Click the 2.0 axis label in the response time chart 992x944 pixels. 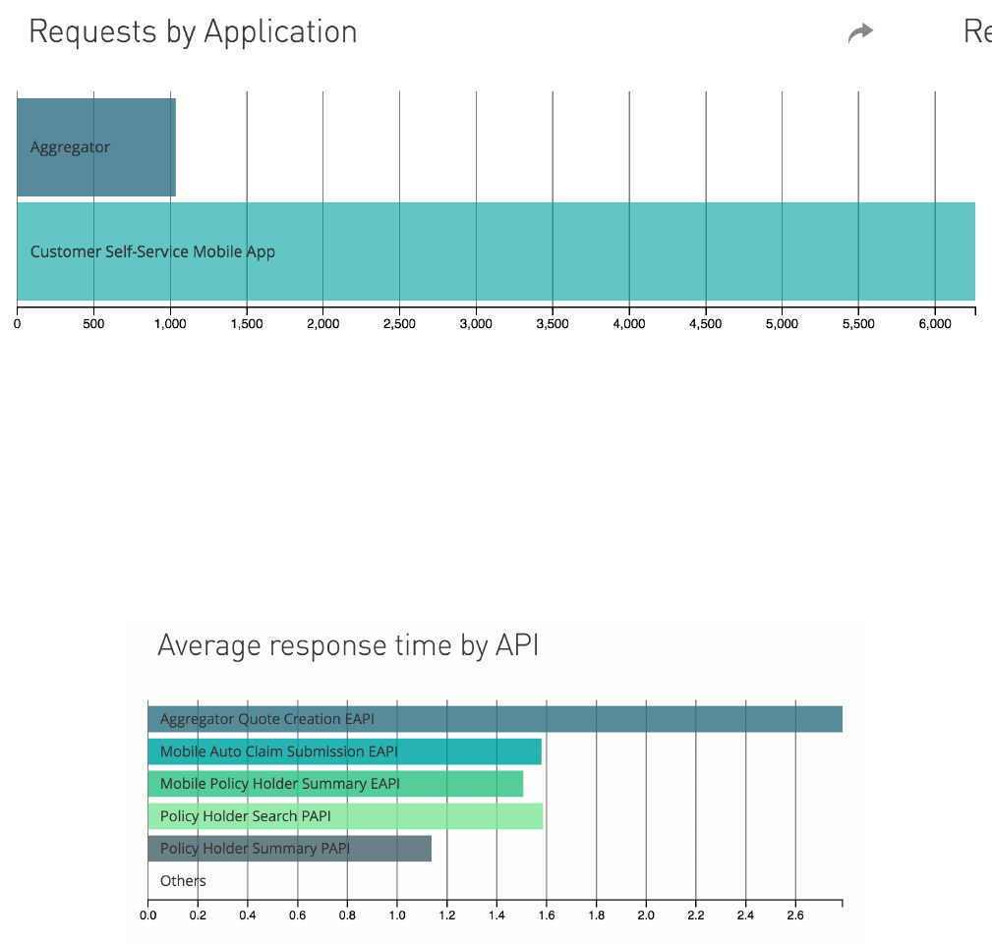(x=646, y=915)
